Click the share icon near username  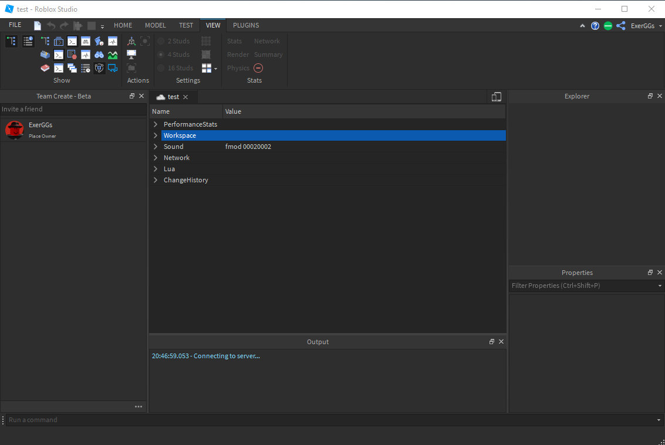pyautogui.click(x=621, y=26)
